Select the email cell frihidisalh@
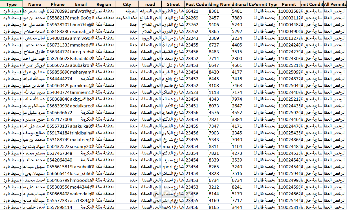Screen dimensions: 347x210 point(81,133)
